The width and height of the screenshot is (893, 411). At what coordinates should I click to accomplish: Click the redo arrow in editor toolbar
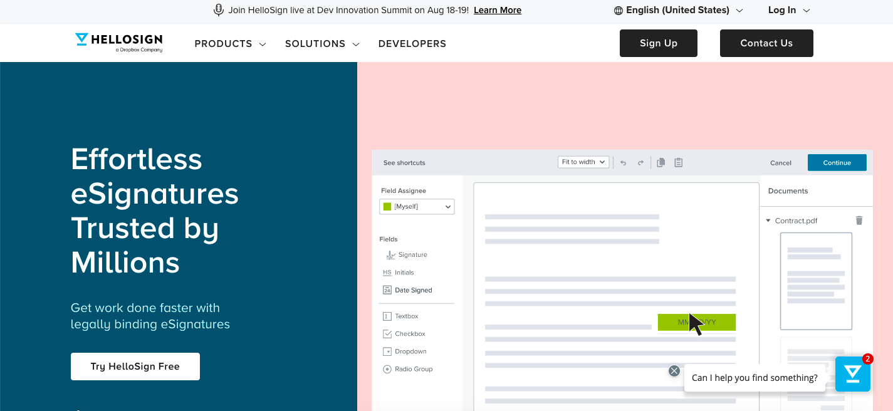(640, 163)
